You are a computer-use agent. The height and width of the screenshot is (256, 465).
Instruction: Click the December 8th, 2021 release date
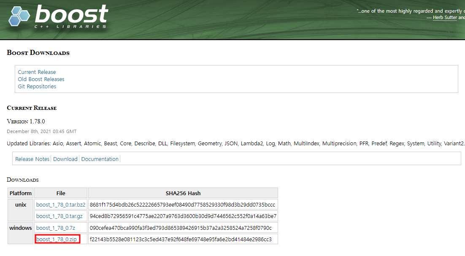(x=41, y=131)
